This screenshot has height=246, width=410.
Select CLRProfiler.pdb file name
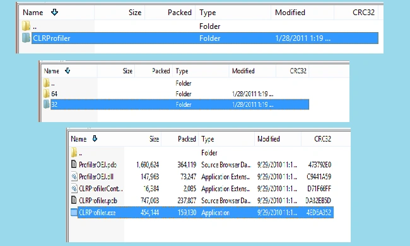coord(98,201)
